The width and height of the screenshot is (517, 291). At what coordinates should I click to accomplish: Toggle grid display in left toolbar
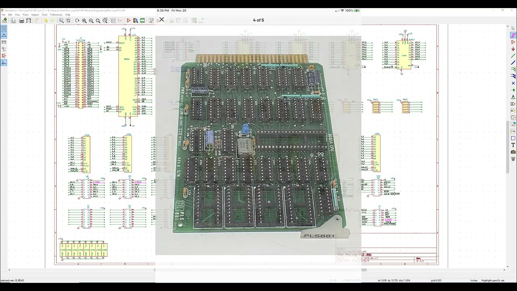point(4,28)
